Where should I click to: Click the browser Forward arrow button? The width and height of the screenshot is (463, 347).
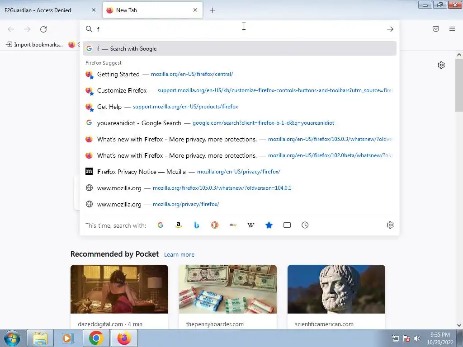27,29
